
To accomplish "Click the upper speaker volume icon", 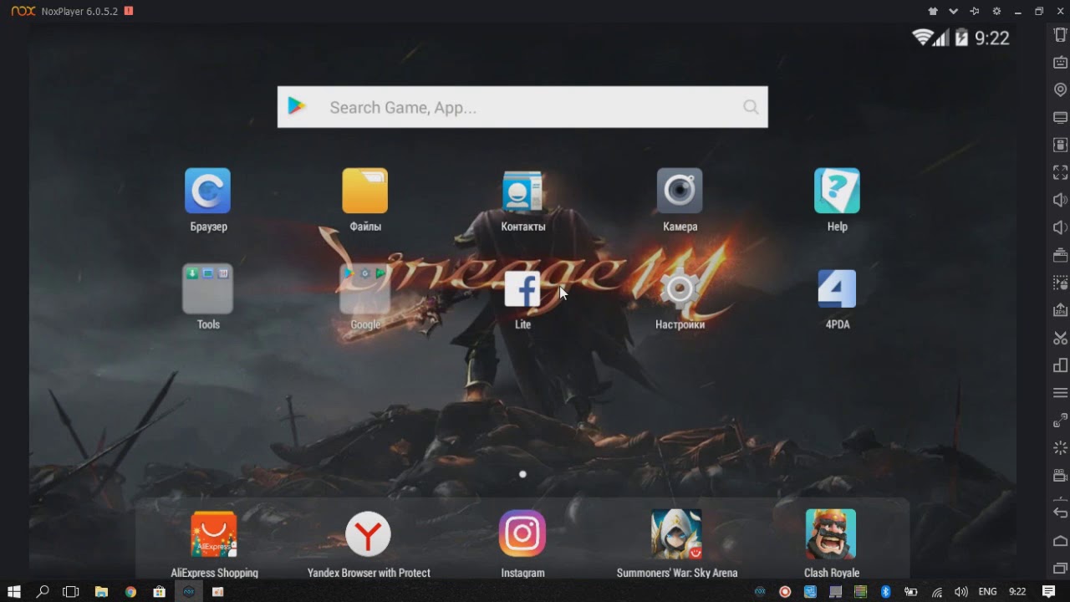I will pos(1060,200).
